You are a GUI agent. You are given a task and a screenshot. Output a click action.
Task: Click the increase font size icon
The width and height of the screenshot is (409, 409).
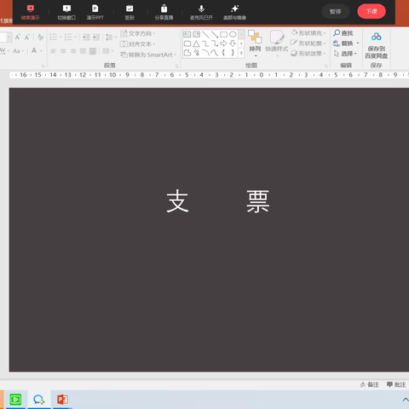click(18, 37)
